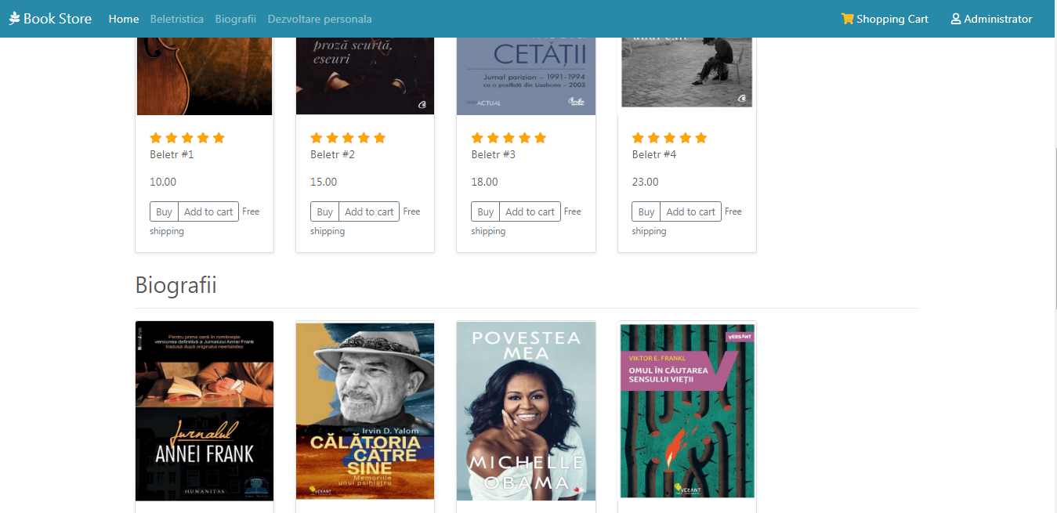Add Beletr #4 to cart

point(691,211)
